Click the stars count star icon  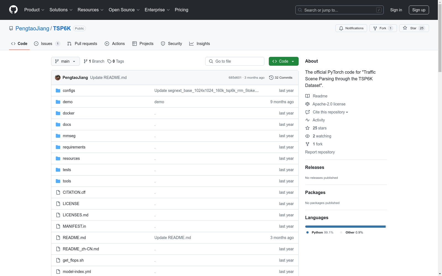coord(307,128)
